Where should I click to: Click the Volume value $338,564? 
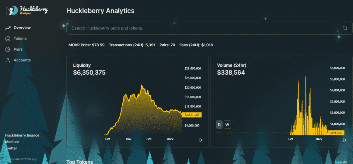coord(231,73)
